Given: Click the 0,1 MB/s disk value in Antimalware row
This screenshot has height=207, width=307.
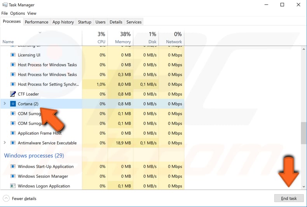Looking at the screenshot, I should pyautogui.click(x=148, y=143).
